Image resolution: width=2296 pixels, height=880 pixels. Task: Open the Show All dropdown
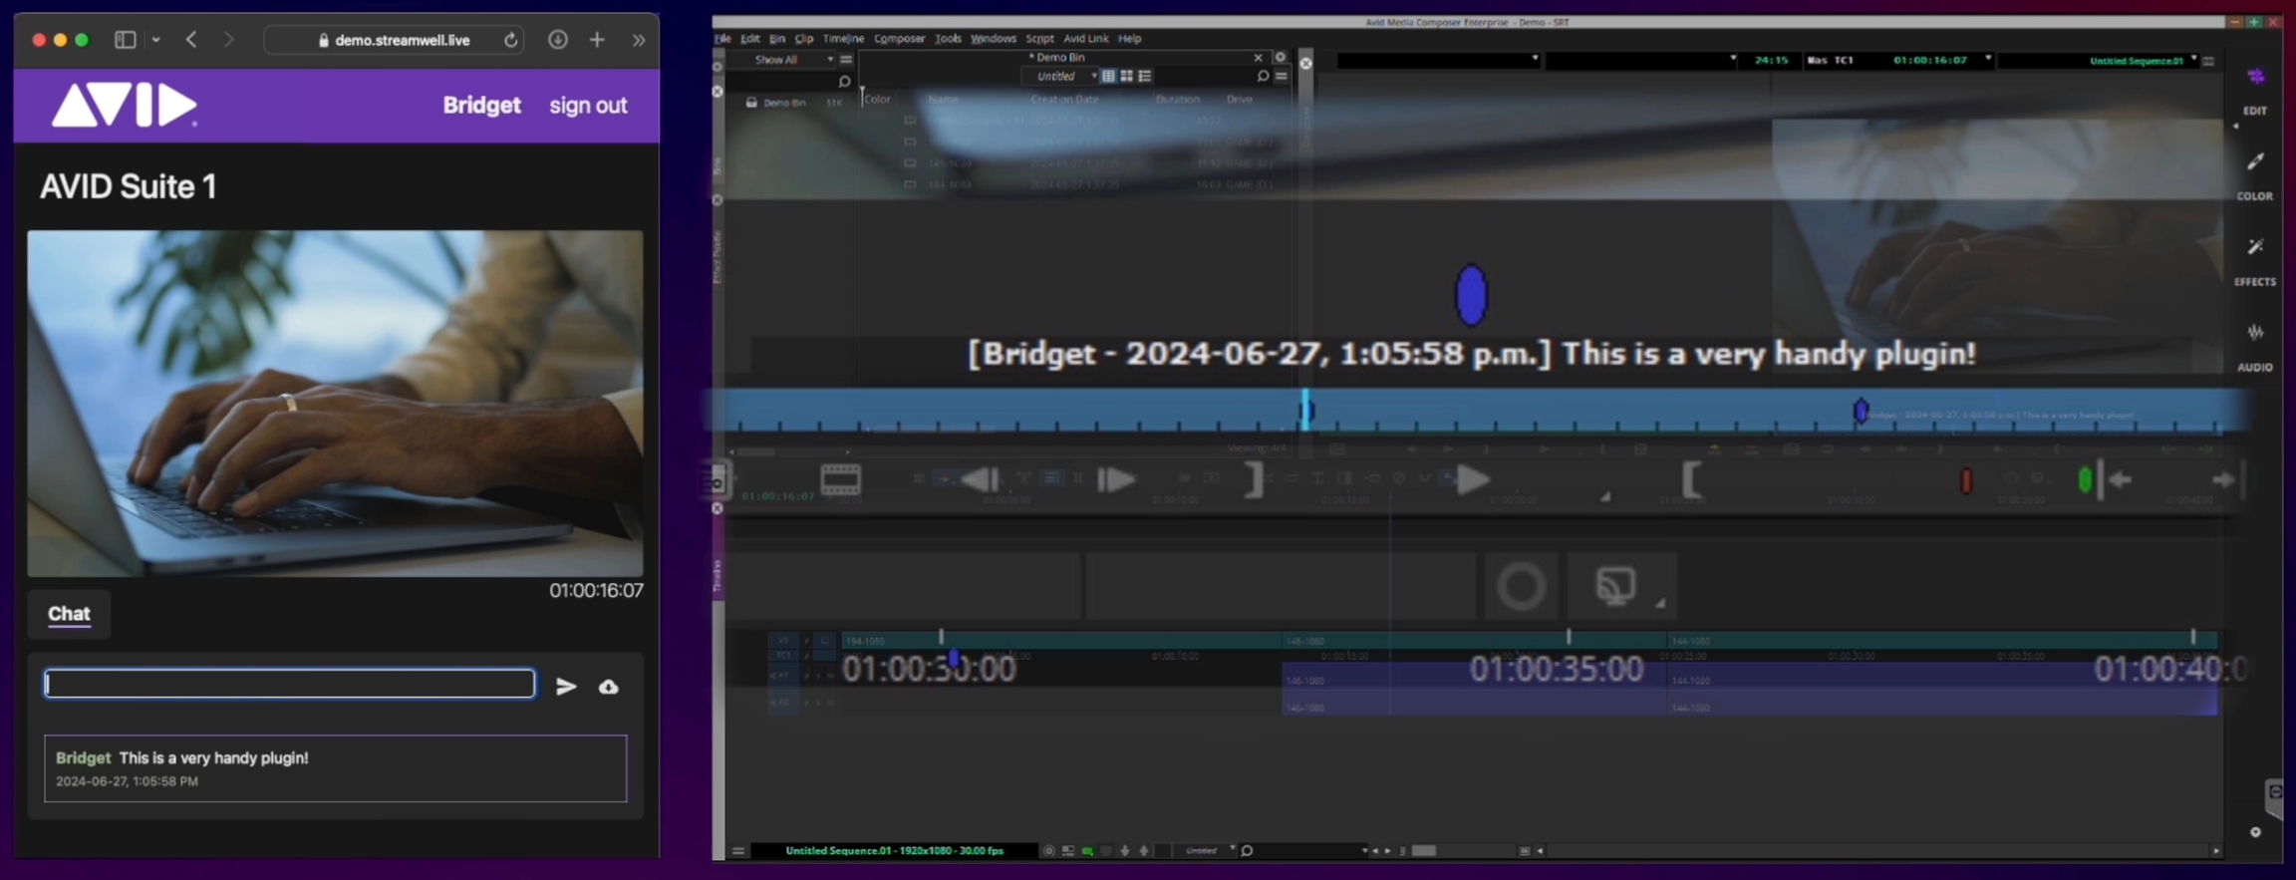point(792,60)
